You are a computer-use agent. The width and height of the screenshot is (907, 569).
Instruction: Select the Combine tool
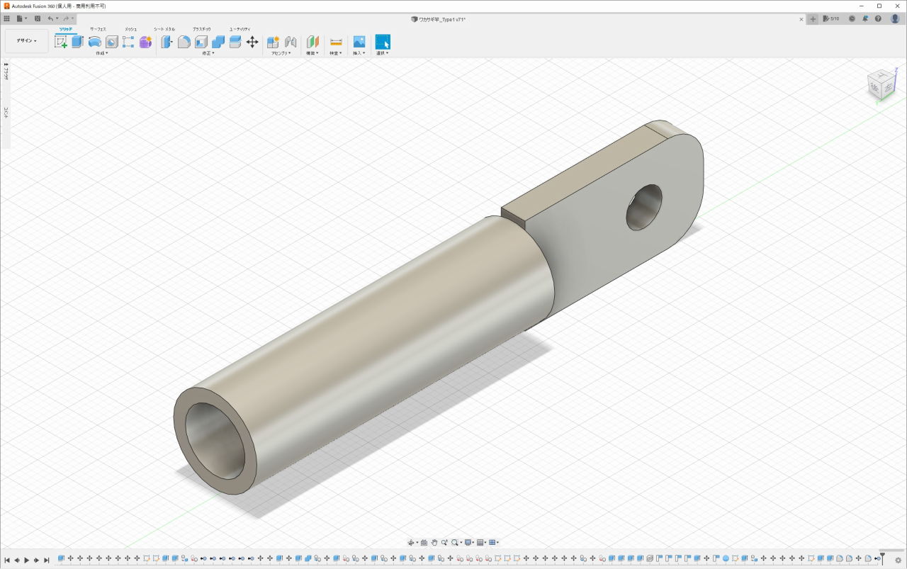coord(218,42)
